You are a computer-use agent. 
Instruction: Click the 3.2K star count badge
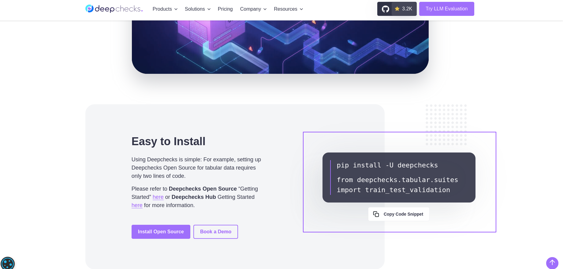(x=404, y=9)
